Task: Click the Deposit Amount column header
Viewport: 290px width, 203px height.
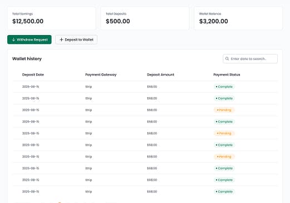Action: pyautogui.click(x=160, y=75)
